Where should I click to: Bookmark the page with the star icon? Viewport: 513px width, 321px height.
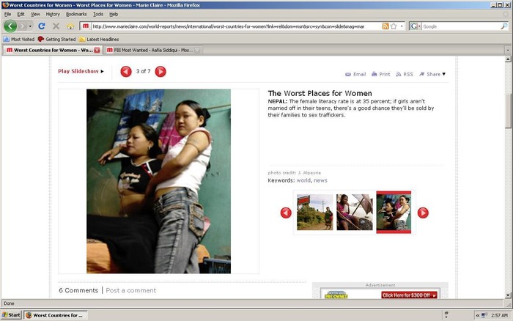click(394, 26)
